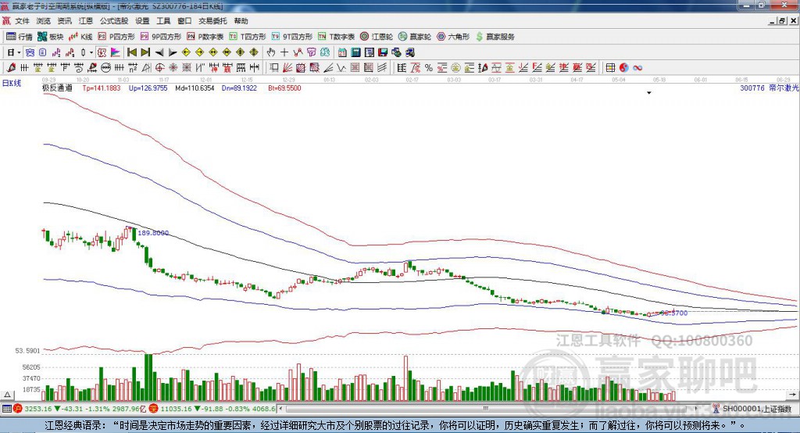Viewport: 800px width, 433px height.
Task: Click the Md=110.6354 value
Action: [195, 88]
